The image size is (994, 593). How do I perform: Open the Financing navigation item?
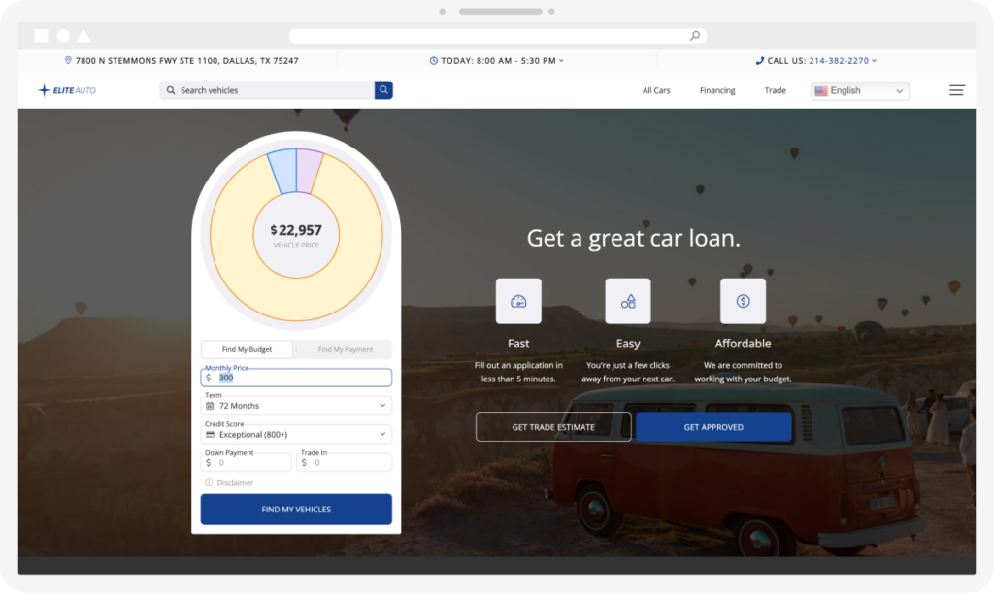pos(716,90)
